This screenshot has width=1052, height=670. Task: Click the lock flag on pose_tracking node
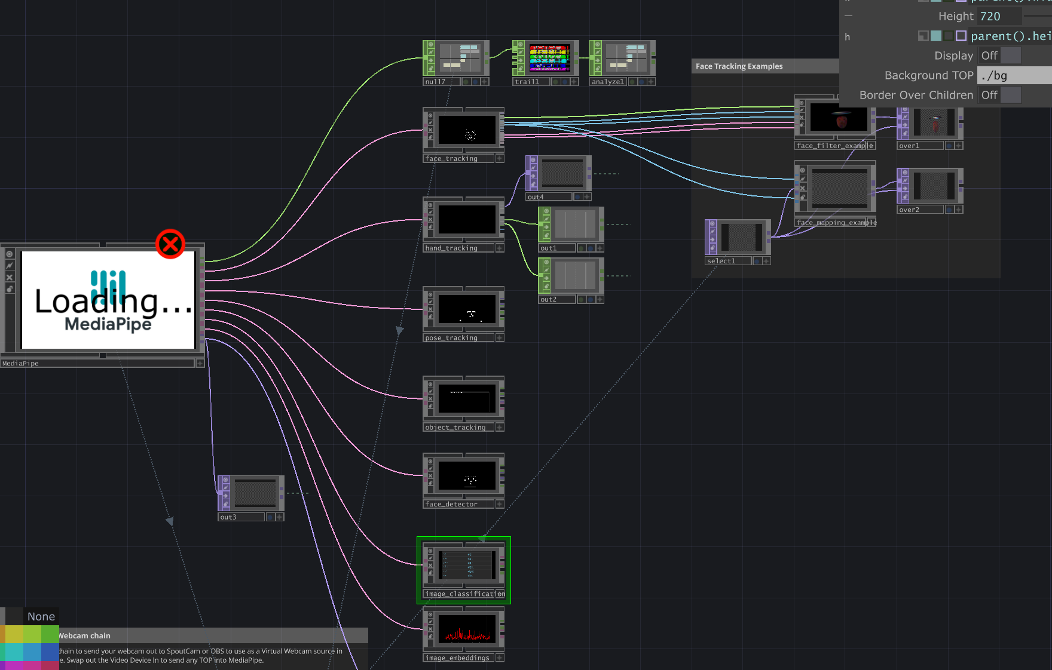(x=430, y=316)
